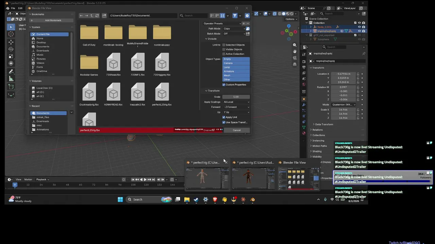Click the viewport pan hand icon
The image size is (435, 244).
click(295, 52)
